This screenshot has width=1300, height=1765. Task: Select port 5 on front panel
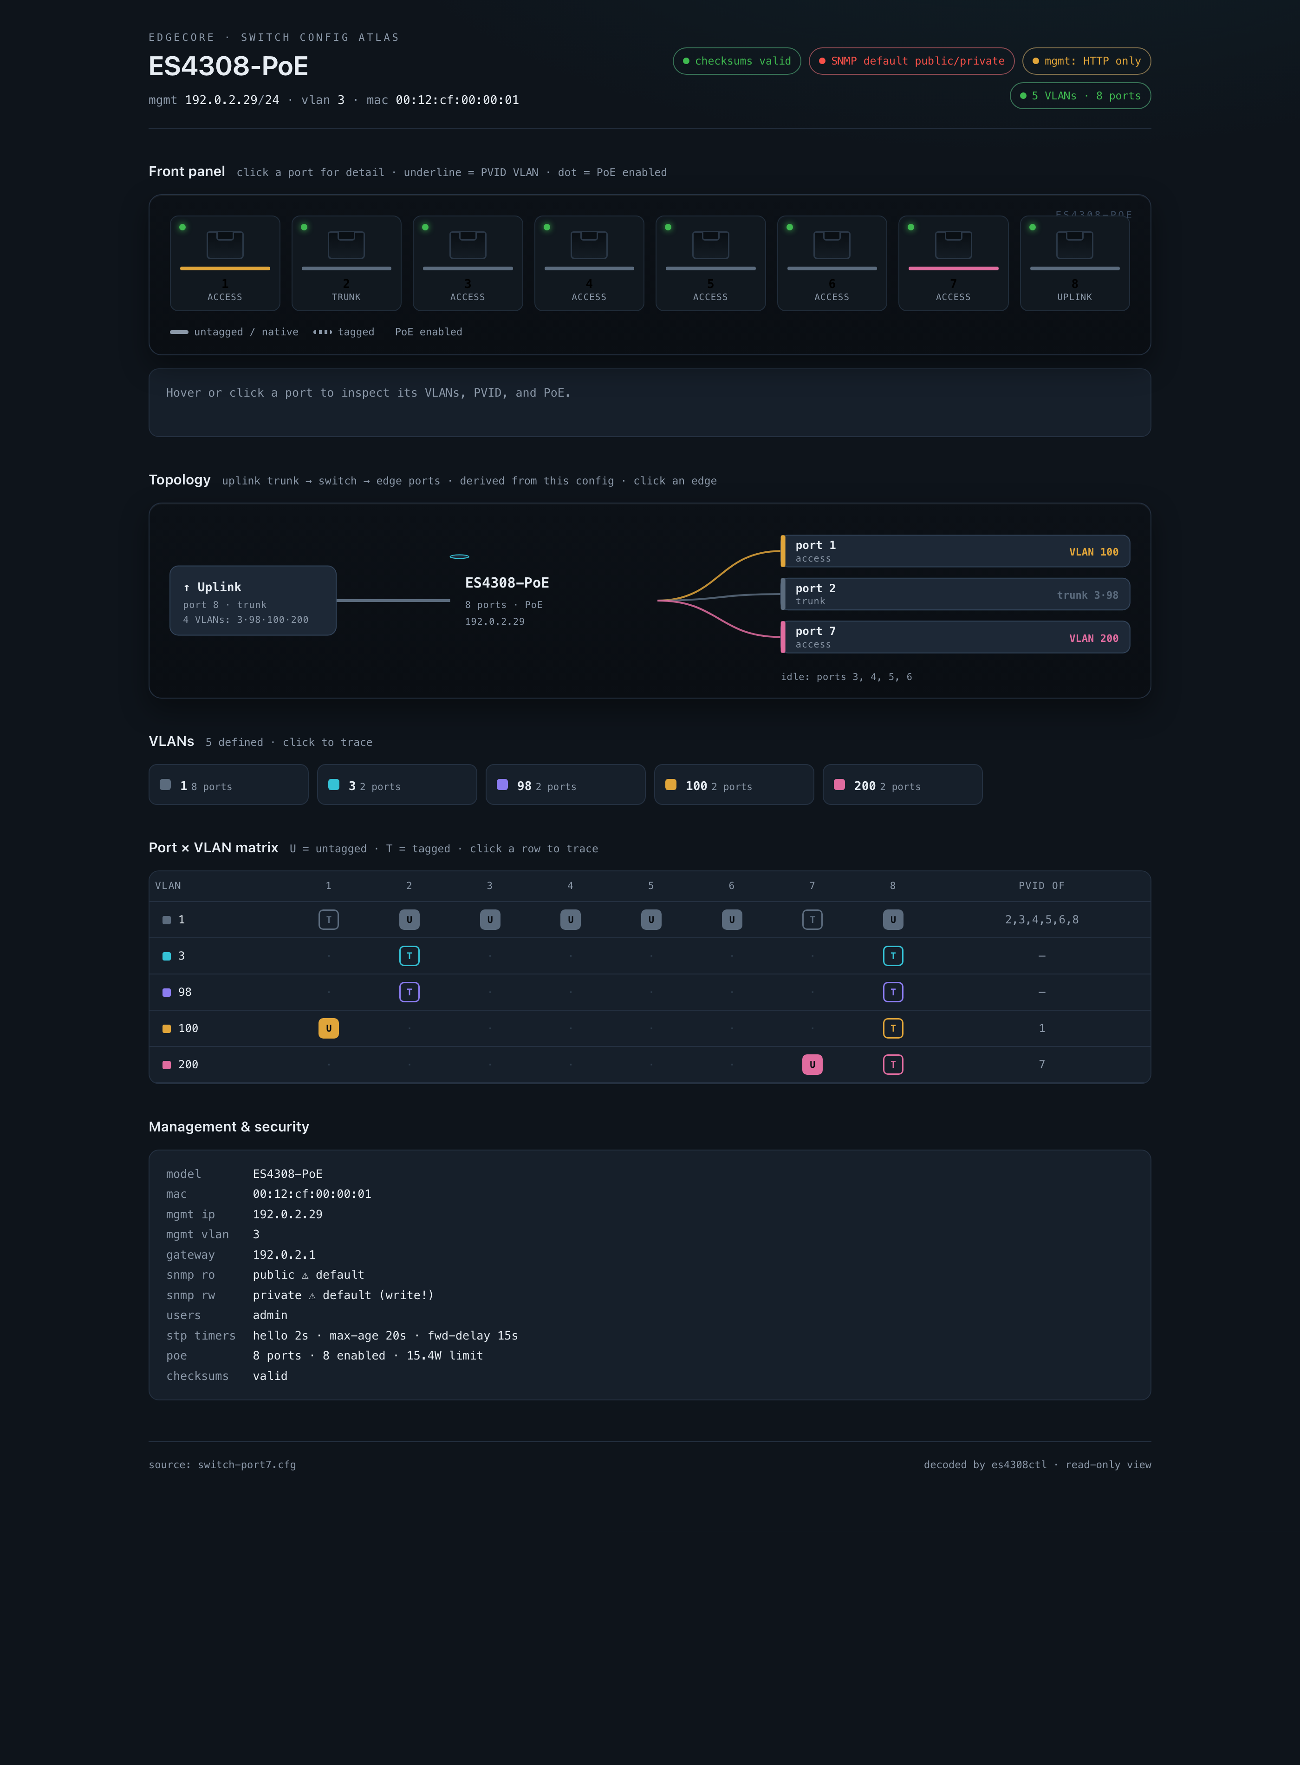(x=711, y=263)
